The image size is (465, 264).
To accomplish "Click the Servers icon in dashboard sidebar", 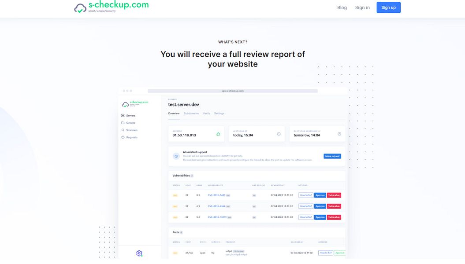I will (123, 115).
